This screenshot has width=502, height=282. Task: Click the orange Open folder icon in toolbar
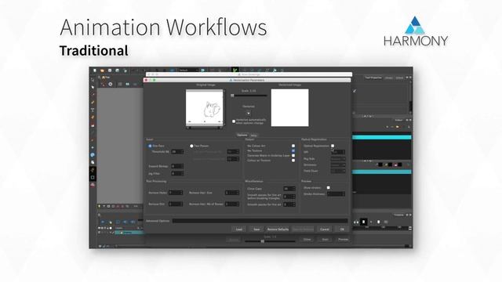tap(102, 70)
